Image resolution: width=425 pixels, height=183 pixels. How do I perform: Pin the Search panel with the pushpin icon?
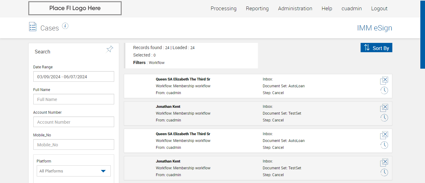point(110,49)
